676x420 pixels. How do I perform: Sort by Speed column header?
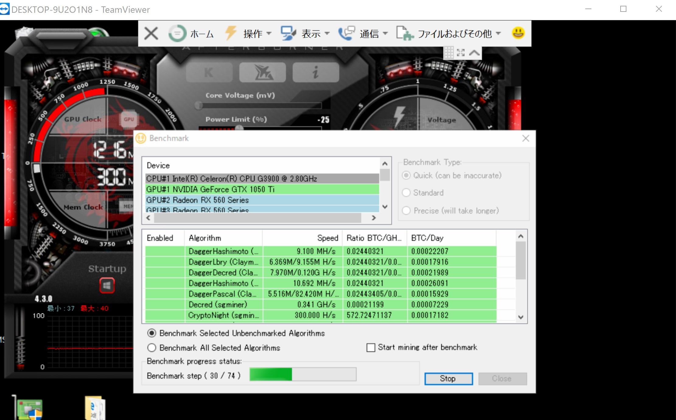302,238
